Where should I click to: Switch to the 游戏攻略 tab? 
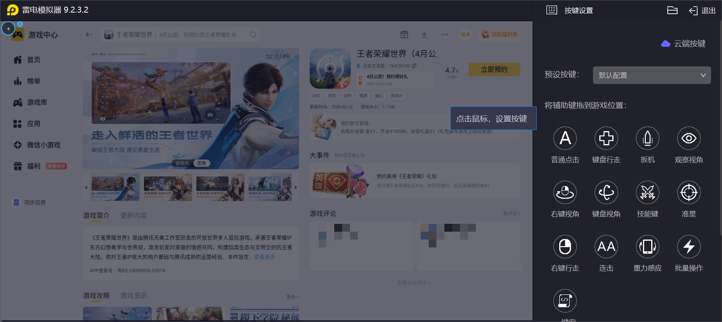(x=96, y=296)
